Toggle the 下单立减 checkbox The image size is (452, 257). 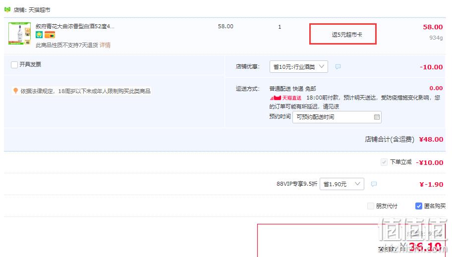384,162
